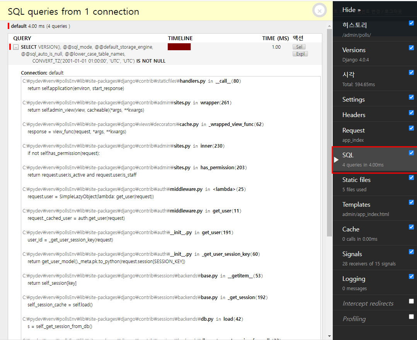417x340 pixels.
Task: Uncheck the 시각 panel checkbox
Action: point(411,73)
